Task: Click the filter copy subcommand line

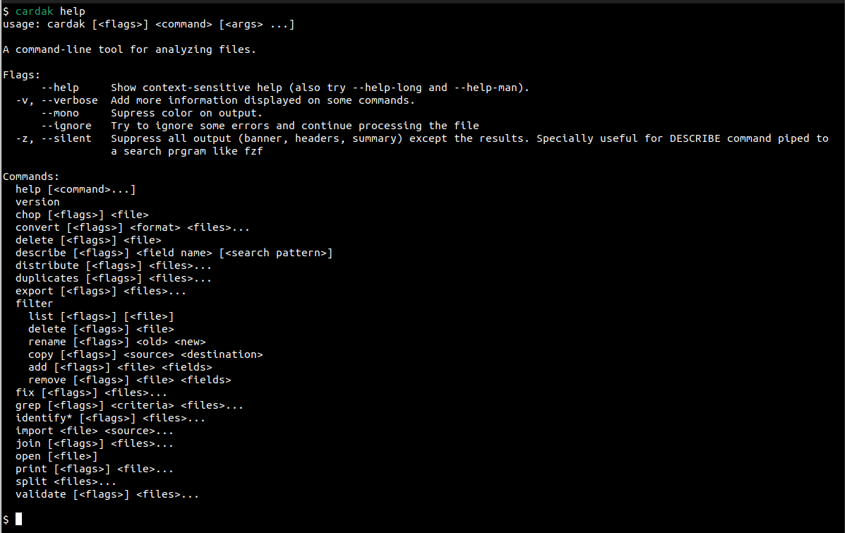Action: tap(145, 354)
